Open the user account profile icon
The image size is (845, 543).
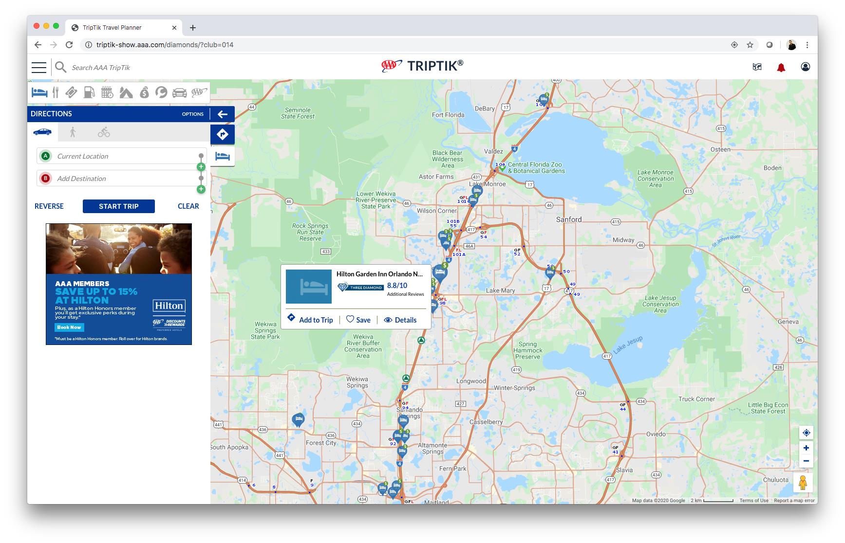806,67
